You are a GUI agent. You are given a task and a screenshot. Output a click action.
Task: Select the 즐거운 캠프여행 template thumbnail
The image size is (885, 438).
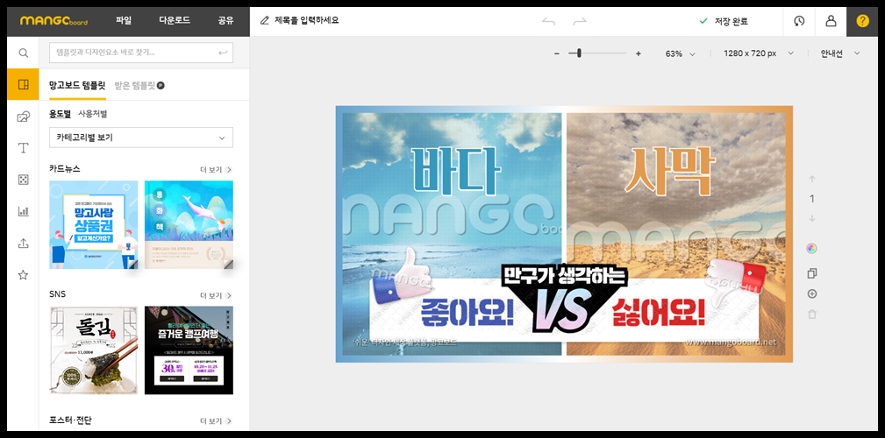click(189, 350)
